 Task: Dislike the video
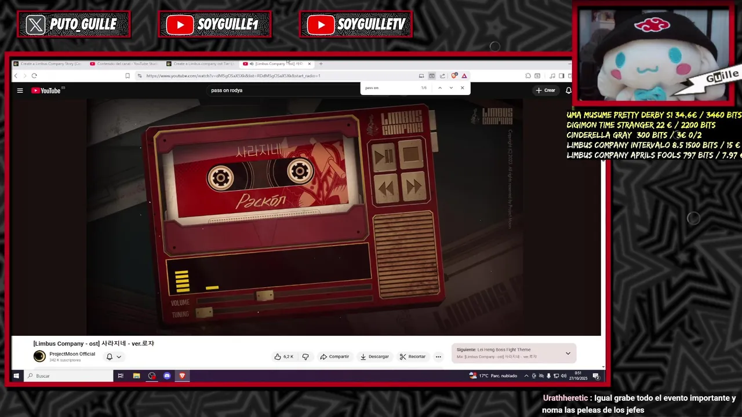click(x=305, y=357)
